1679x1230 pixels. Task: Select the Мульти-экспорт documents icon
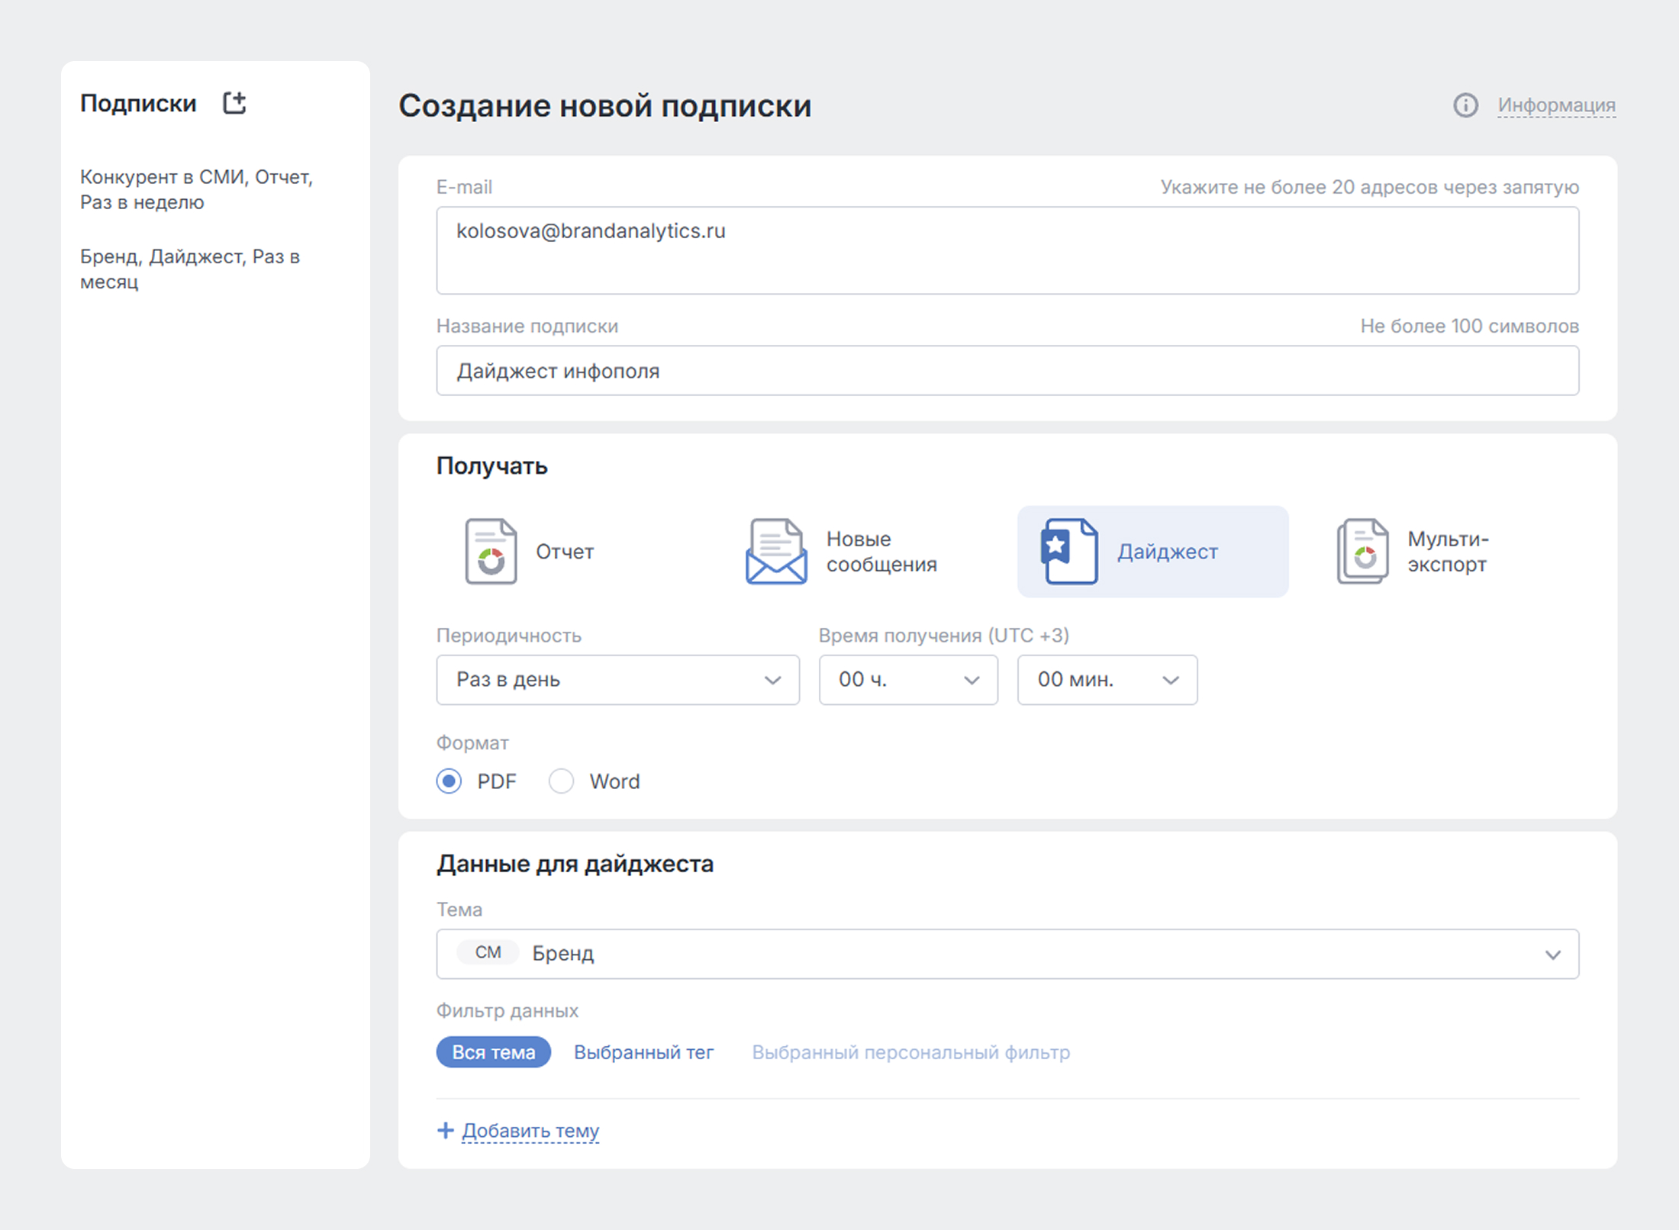(1362, 552)
